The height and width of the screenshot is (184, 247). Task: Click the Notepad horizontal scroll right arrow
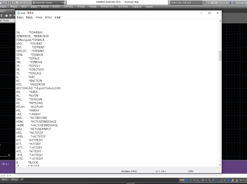tap(217, 168)
